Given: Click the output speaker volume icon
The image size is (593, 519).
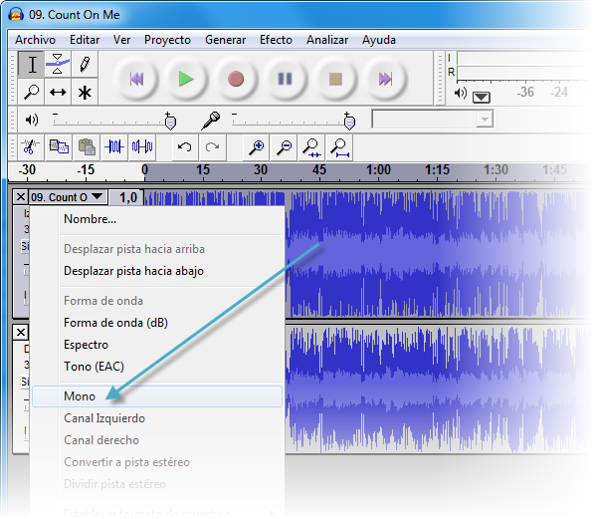Looking at the screenshot, I should [x=32, y=120].
